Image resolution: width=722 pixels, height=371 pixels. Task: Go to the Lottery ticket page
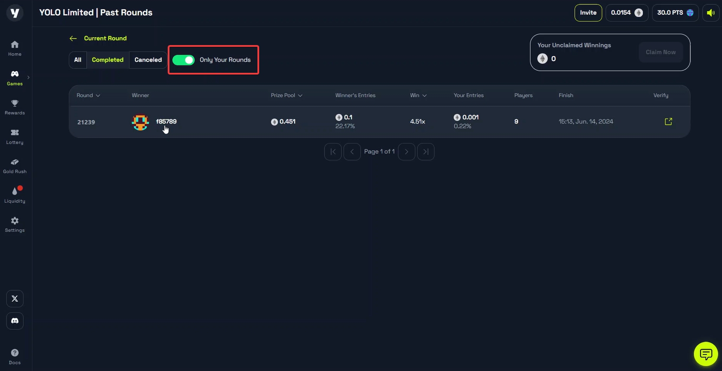15,137
